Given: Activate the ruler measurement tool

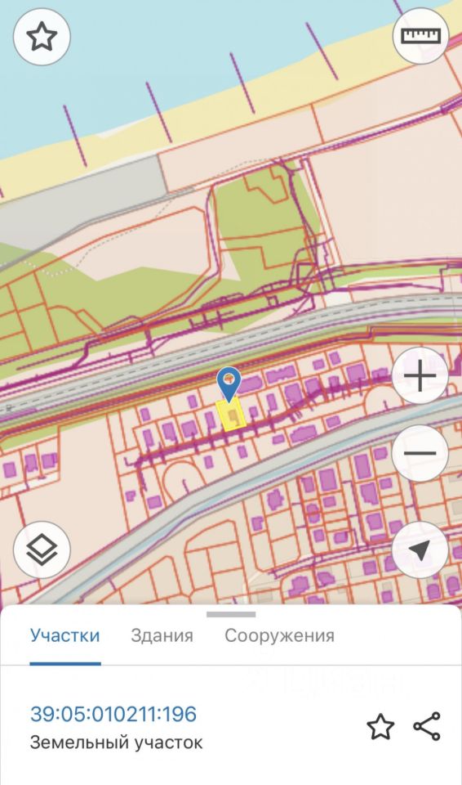Looking at the screenshot, I should click(420, 35).
